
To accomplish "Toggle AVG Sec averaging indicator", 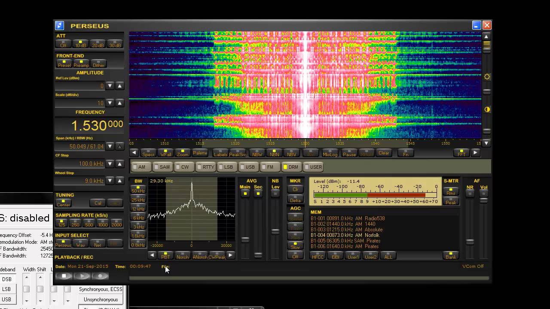I will [x=258, y=194].
